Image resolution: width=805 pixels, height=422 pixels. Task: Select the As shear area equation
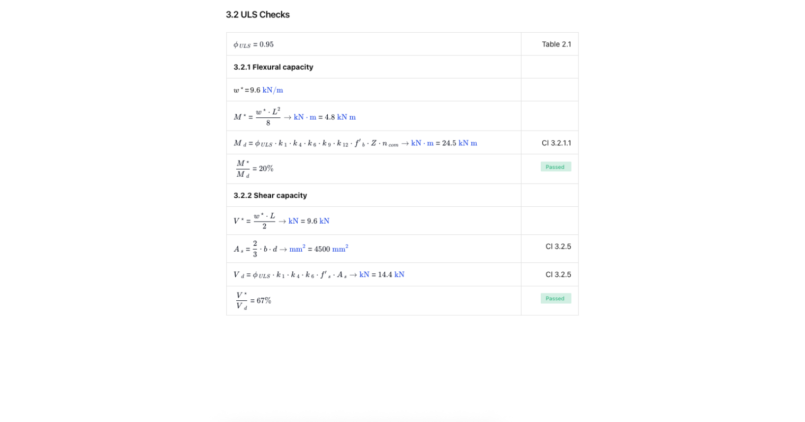tap(291, 249)
